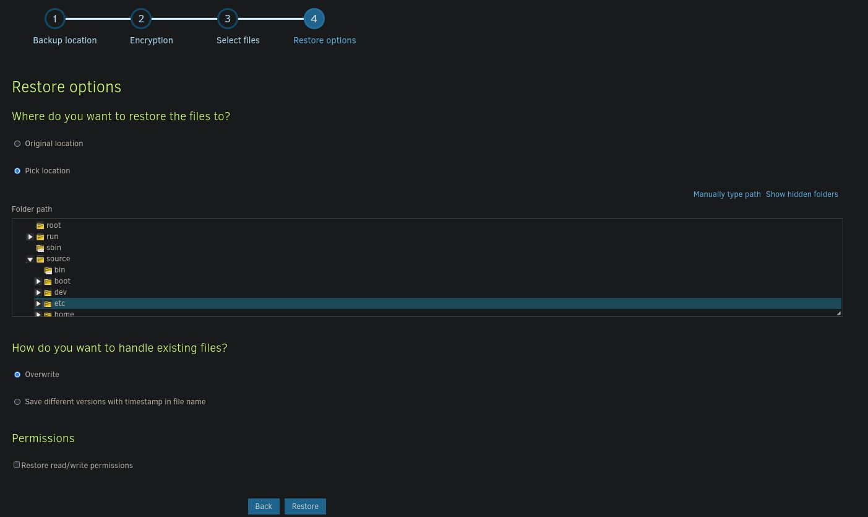Click the bin folder icon under source
This screenshot has width=868, height=517.
tap(48, 271)
